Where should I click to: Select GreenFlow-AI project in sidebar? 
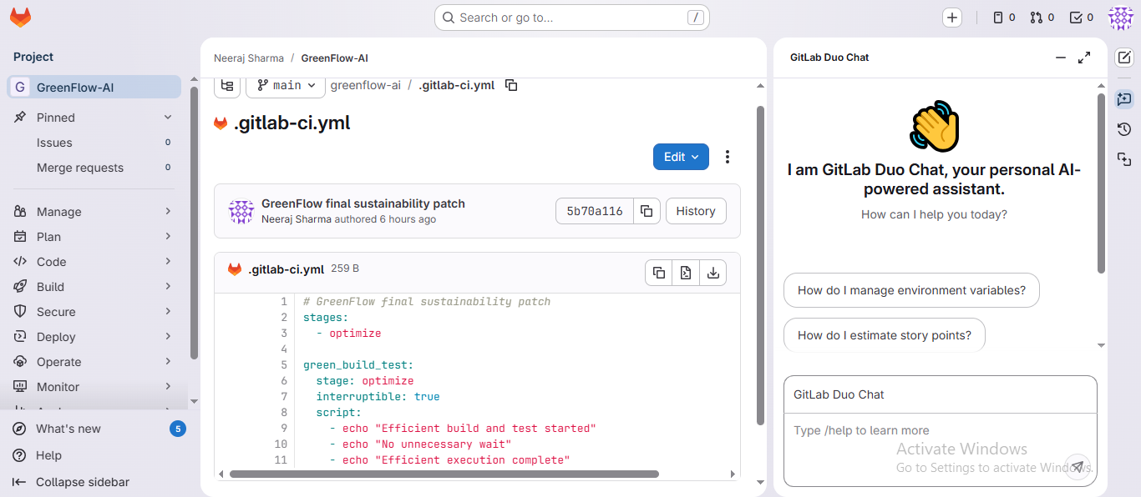click(94, 88)
